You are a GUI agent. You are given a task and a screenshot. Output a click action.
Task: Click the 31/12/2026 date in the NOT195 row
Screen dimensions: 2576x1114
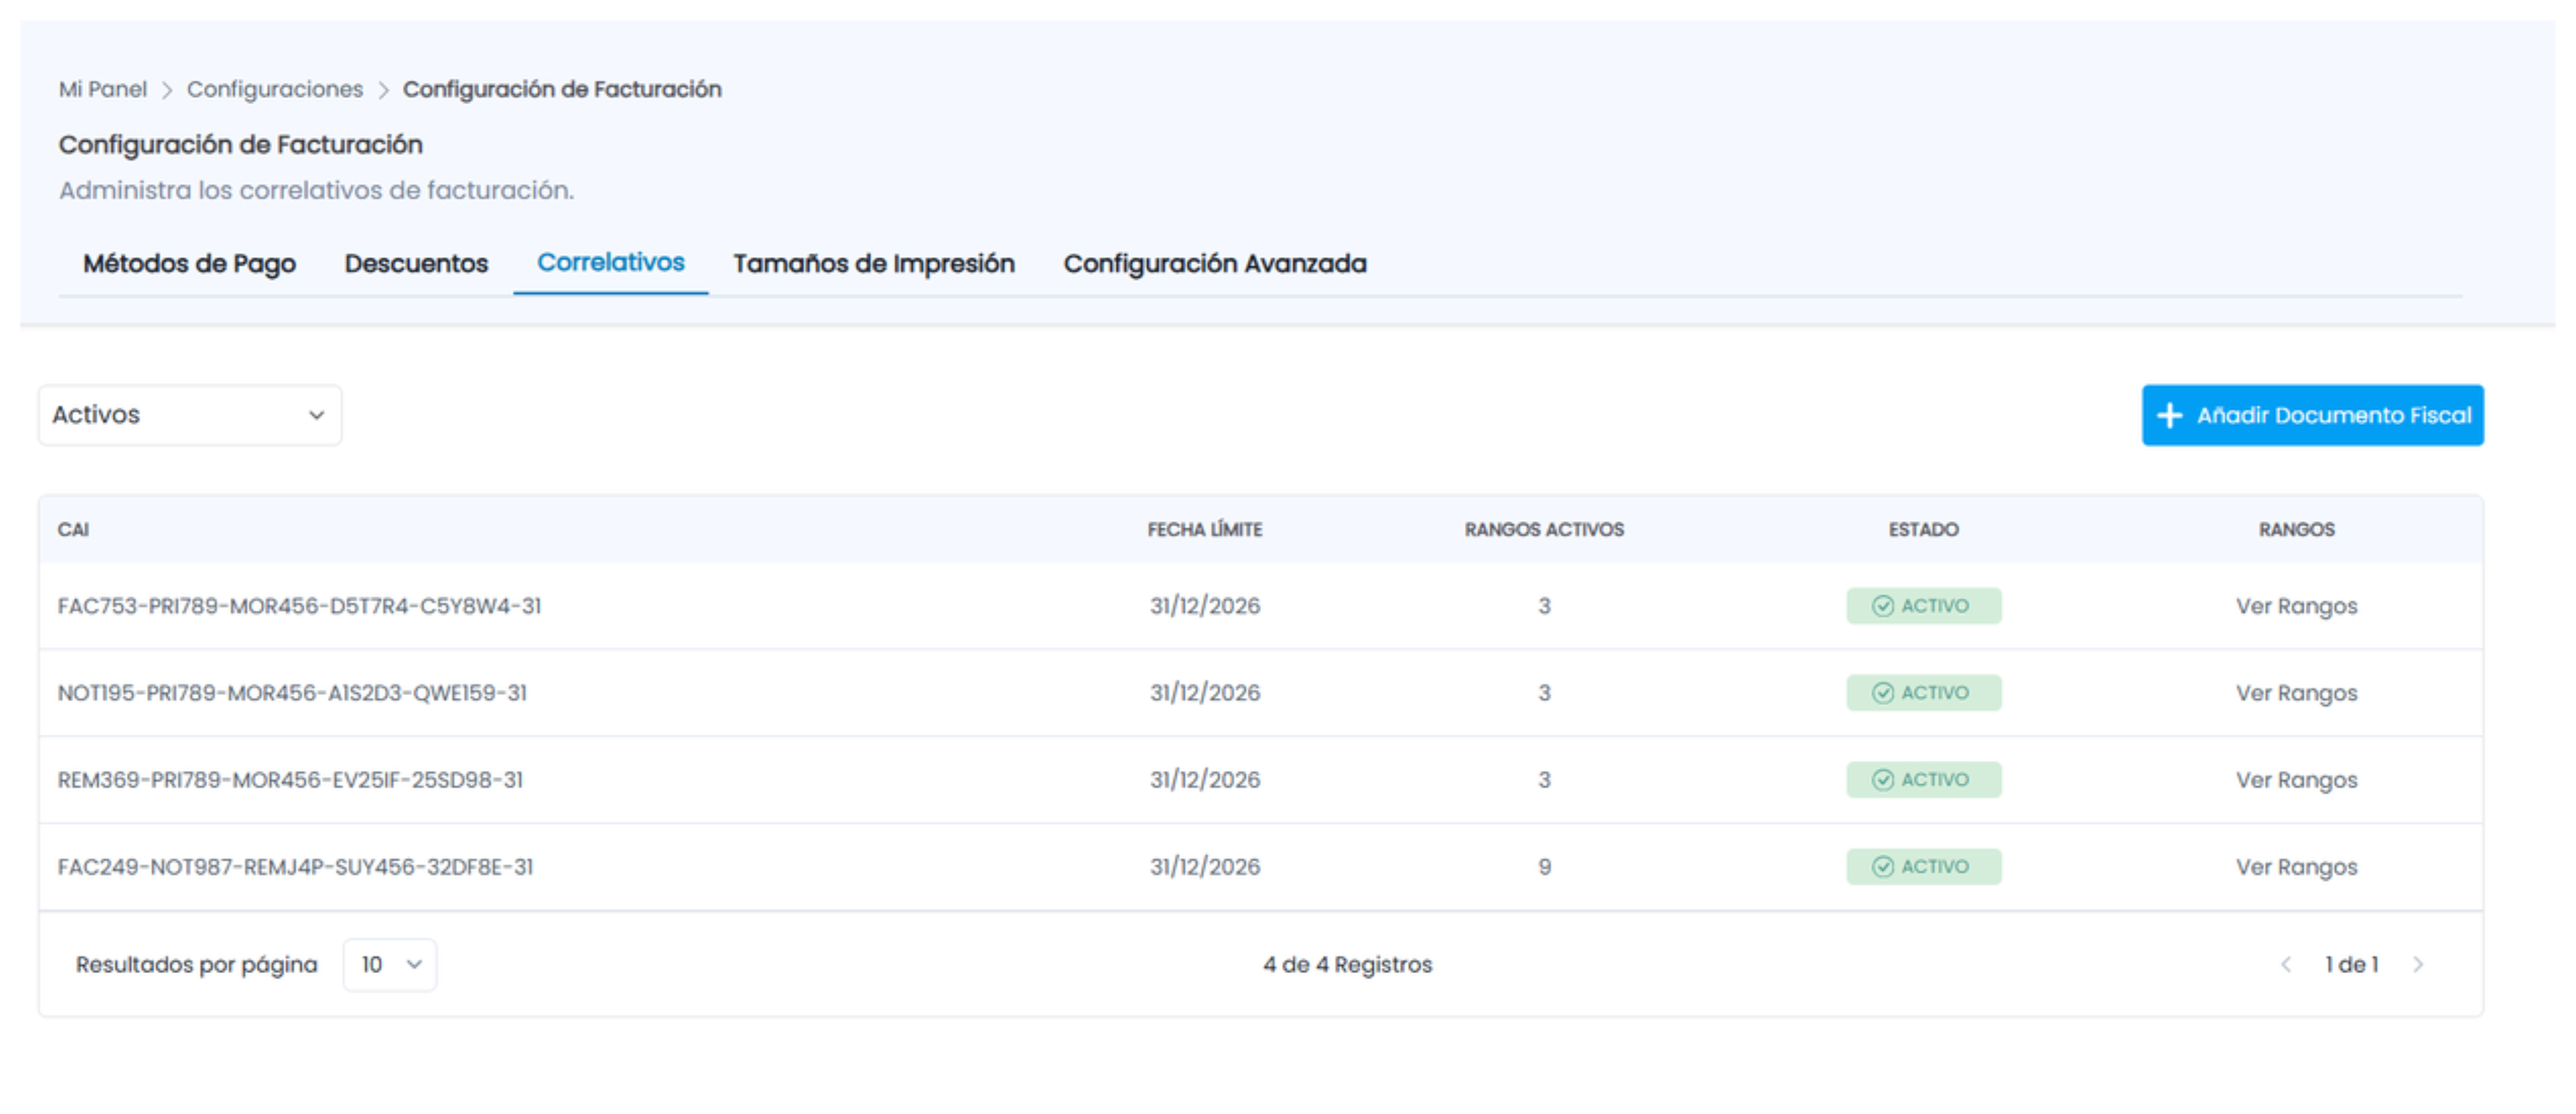[1205, 693]
